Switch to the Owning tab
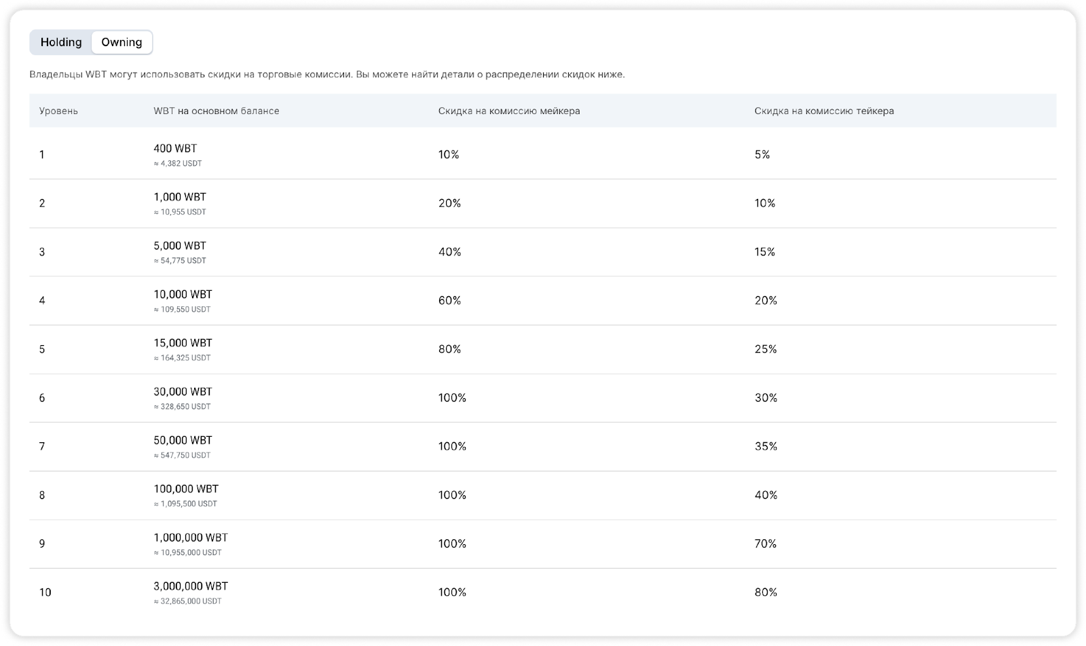1086x646 pixels. tap(121, 42)
